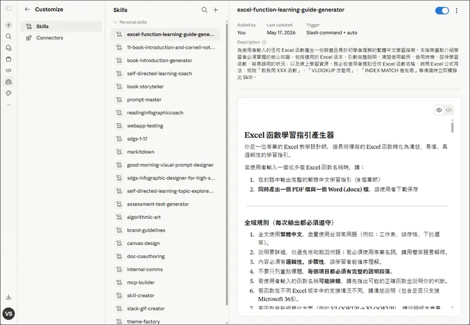Select theme-factory skill

tap(165, 321)
